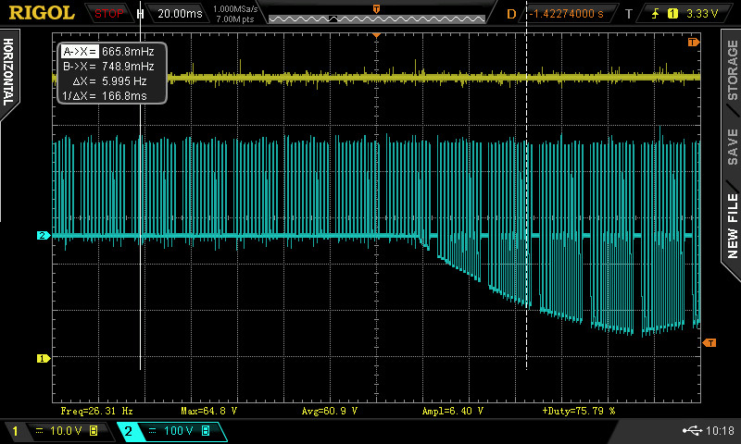The image size is (741, 444).
Task: Click the RIGOL logo
Action: pyautogui.click(x=43, y=13)
